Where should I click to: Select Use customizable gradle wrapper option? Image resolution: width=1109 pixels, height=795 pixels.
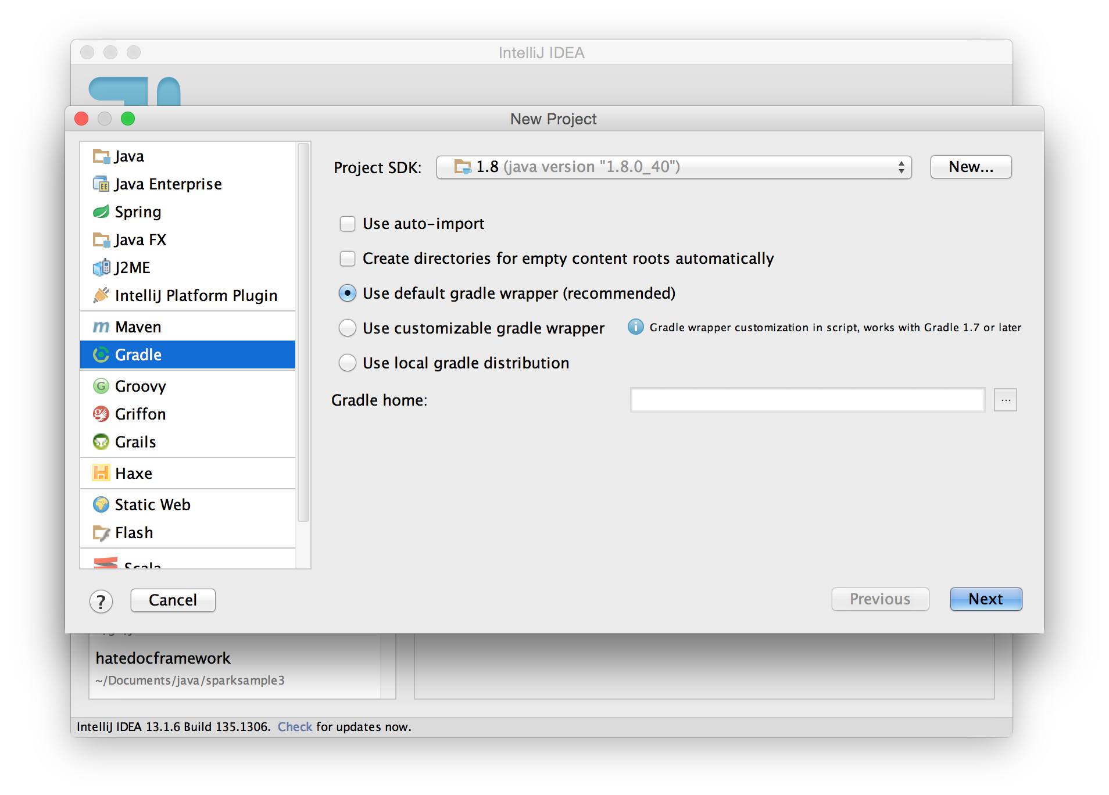coord(347,328)
